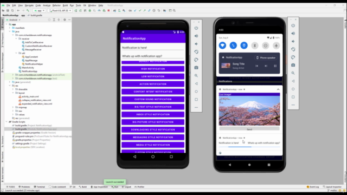This screenshot has width=347, height=195.
Task: Click Back triangle on right emulator controls
Action: (293, 81)
